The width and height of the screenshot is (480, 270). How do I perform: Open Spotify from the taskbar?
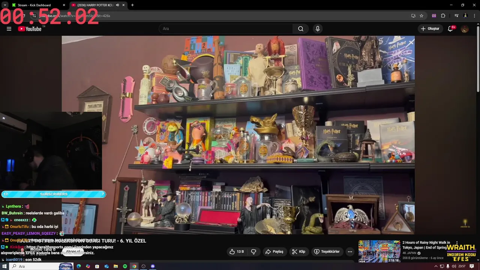click(125, 266)
